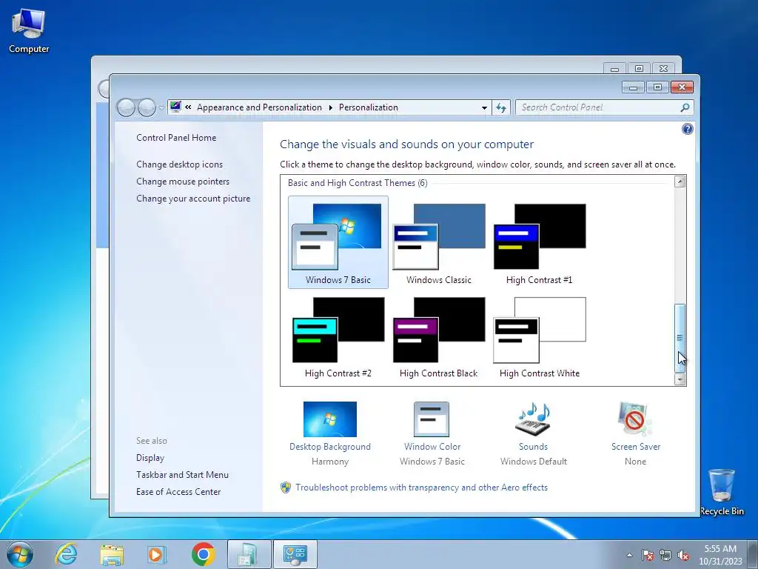Open the Action Center flag icon
758x569 pixels.
click(647, 555)
